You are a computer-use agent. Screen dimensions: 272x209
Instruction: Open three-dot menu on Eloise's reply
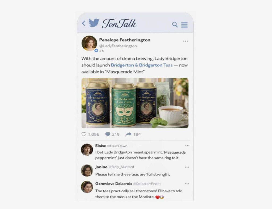pos(187,146)
